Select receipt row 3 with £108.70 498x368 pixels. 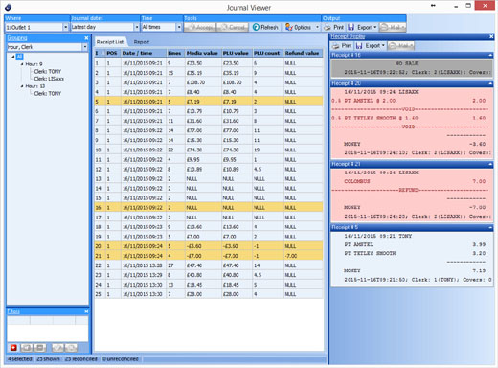pyautogui.click(x=209, y=82)
